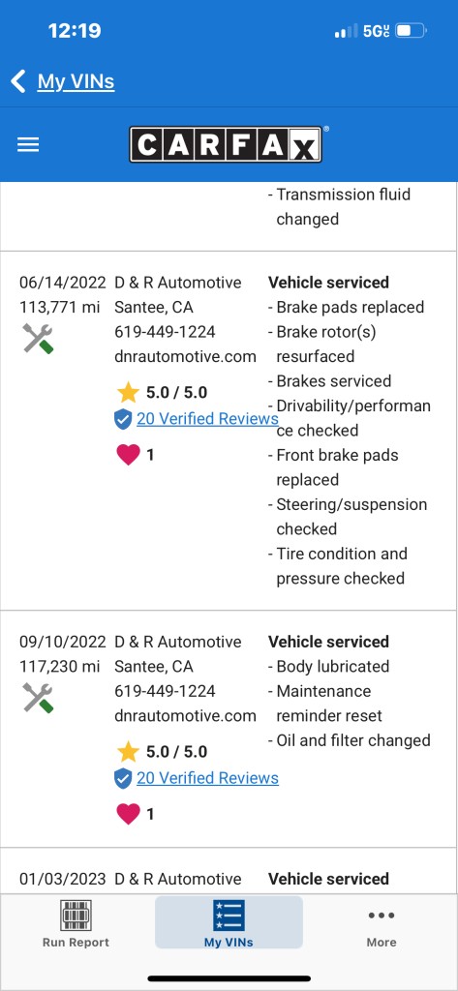Tap verified shield icon in 09/10/2022 entry

123,778
